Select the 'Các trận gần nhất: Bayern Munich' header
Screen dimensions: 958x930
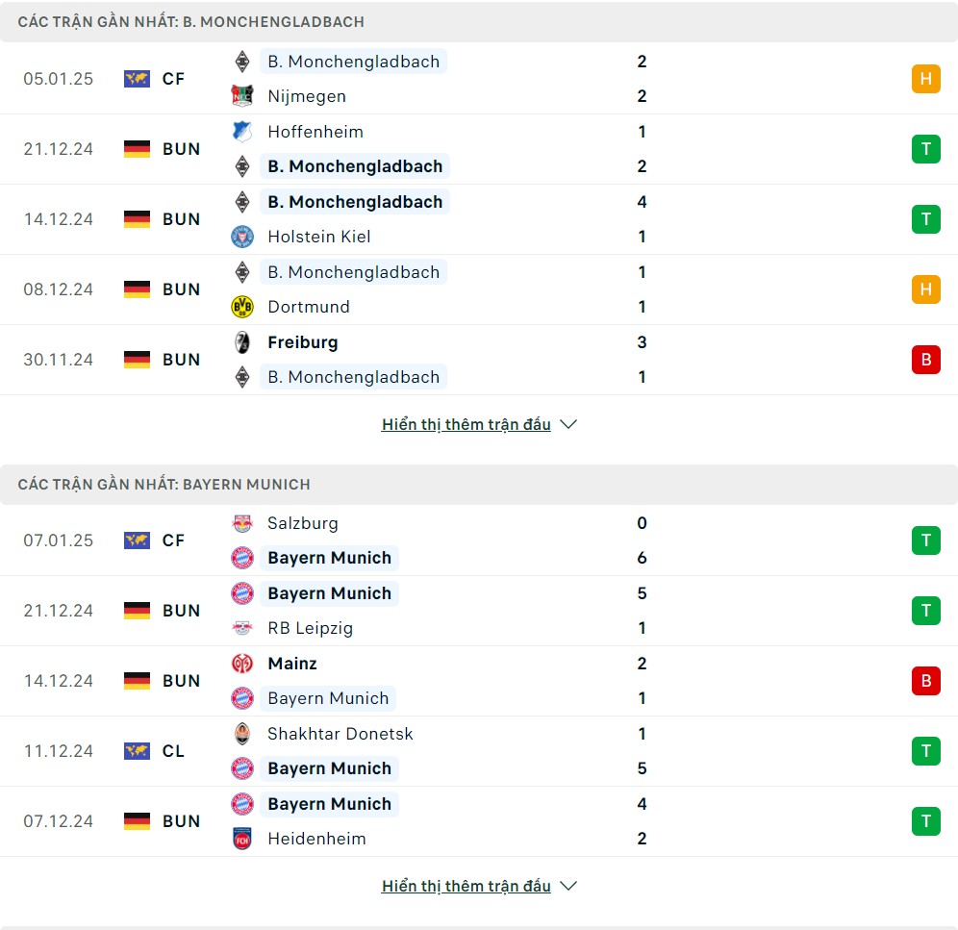(x=479, y=485)
